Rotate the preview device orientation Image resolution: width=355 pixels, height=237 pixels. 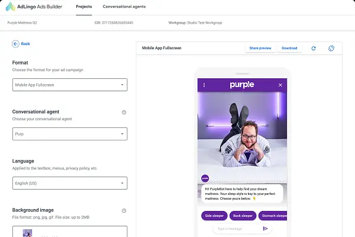331,48
